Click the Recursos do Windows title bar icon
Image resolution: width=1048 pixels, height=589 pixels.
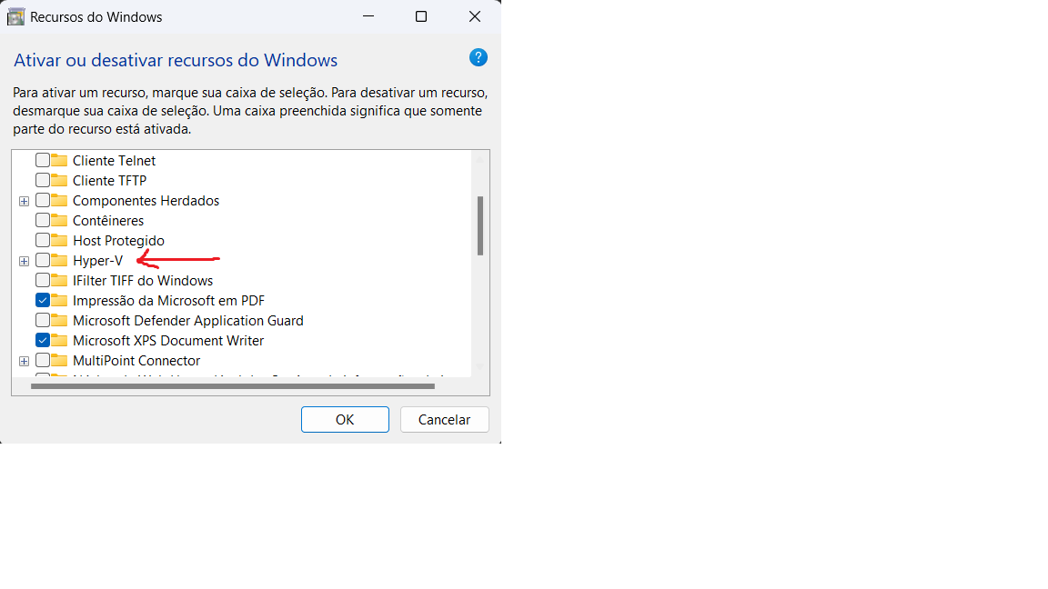point(15,16)
